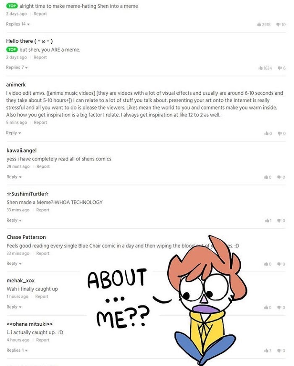This screenshot has width=294, height=366.
Task: Expand Replies 7 under Hello there comment
Action: tap(17, 68)
